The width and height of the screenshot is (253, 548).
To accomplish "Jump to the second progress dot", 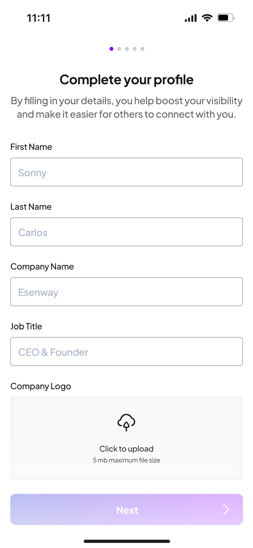I will click(x=119, y=49).
